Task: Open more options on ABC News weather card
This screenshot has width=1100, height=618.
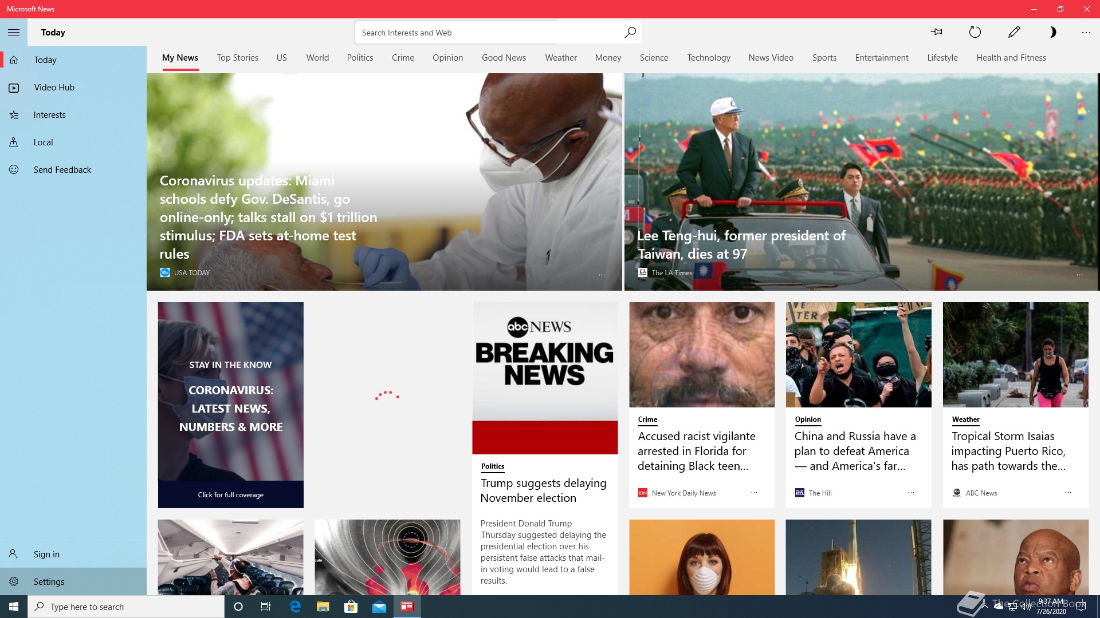Action: tap(1068, 493)
